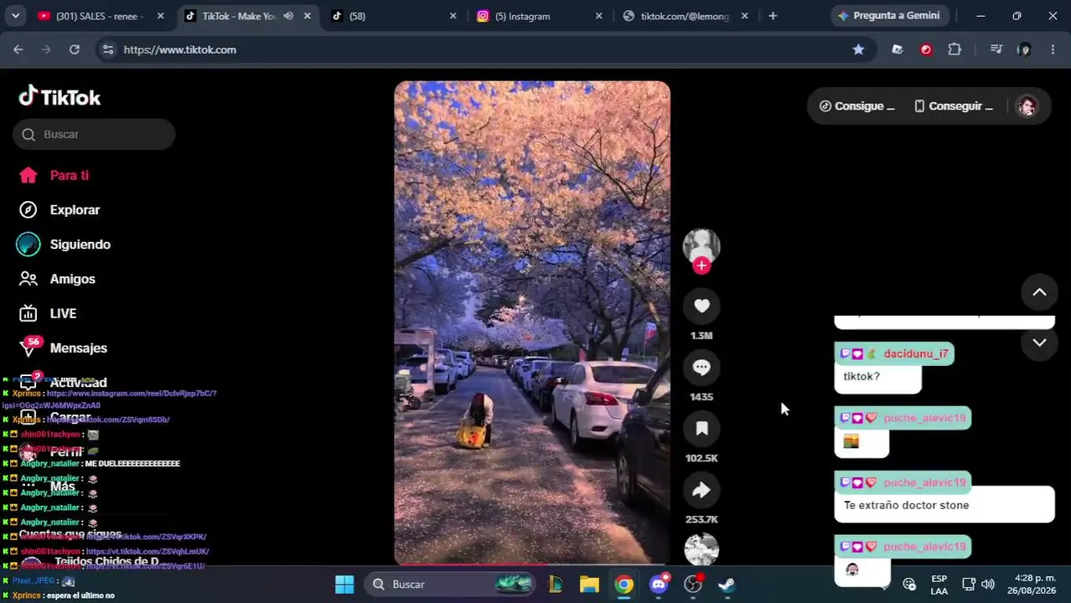
Task: Open Steam from the taskbar
Action: coord(727,585)
